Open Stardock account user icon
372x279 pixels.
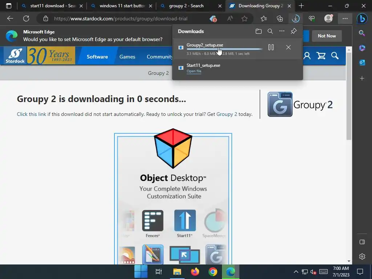tap(307, 56)
